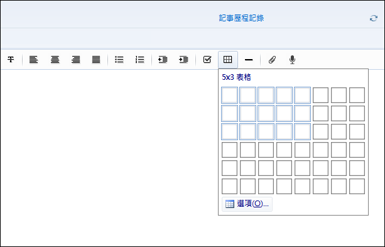Viewport: 385px width, 247px height.
Task: Start audio recording with microphone icon
Action: point(292,60)
